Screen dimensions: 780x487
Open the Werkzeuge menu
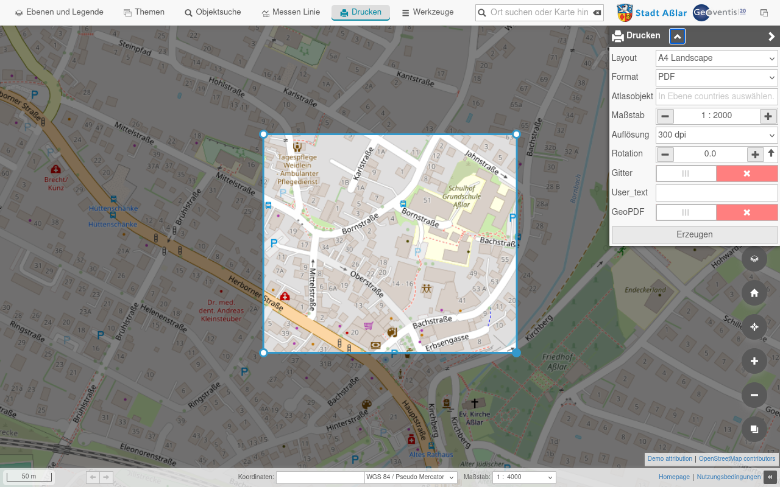(428, 12)
